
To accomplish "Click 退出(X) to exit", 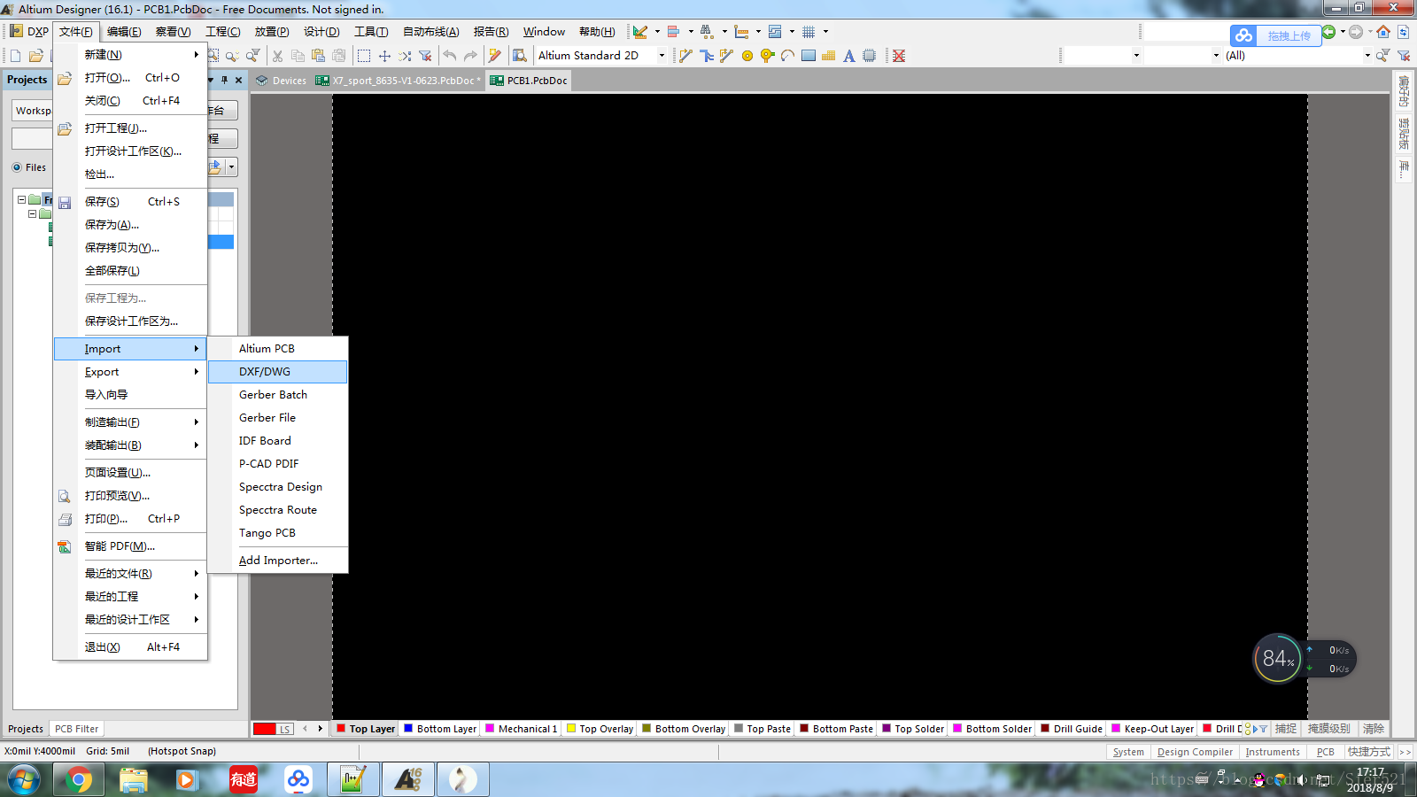I will 130,647.
